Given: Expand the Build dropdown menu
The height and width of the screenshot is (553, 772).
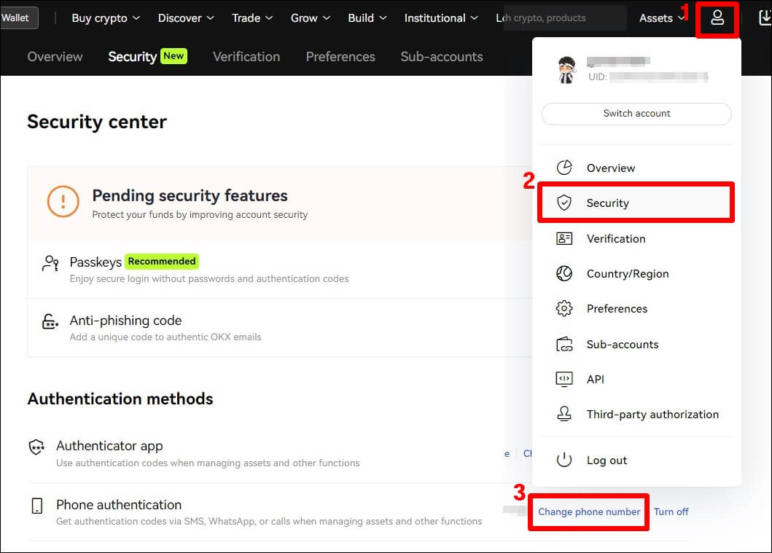Looking at the screenshot, I should pyautogui.click(x=367, y=18).
